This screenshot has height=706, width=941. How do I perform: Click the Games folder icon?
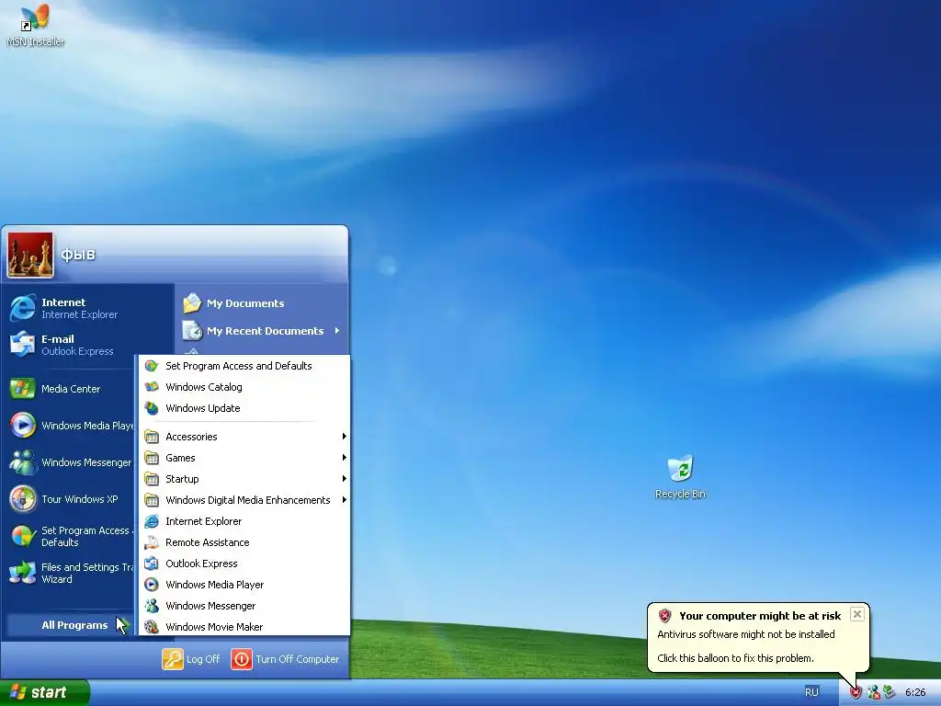[x=152, y=458]
